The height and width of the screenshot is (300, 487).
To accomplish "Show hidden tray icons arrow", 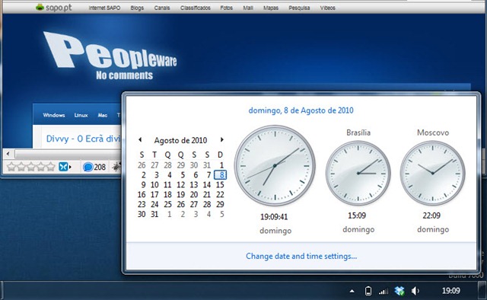I will 352,292.
